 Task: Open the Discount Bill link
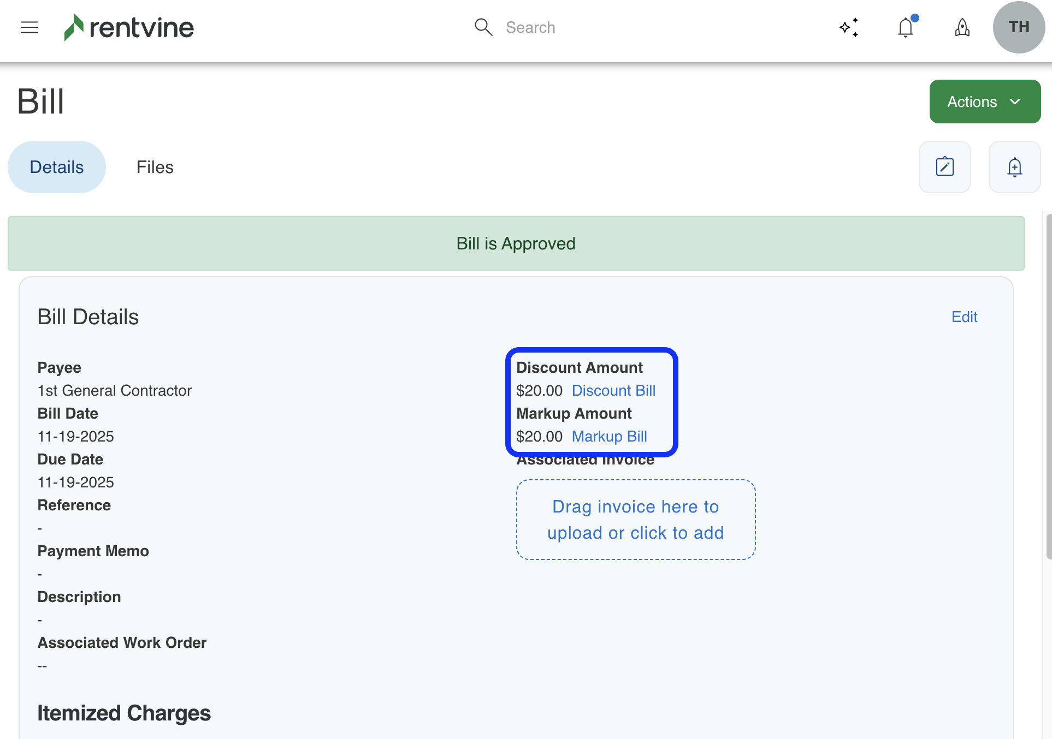(614, 391)
